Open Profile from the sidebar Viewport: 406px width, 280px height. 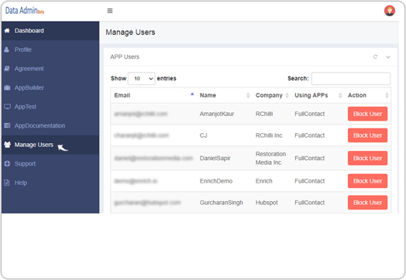click(22, 50)
